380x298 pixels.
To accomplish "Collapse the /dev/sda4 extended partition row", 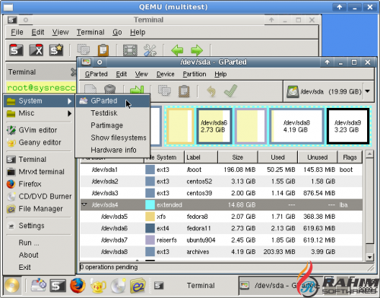I will [x=84, y=204].
